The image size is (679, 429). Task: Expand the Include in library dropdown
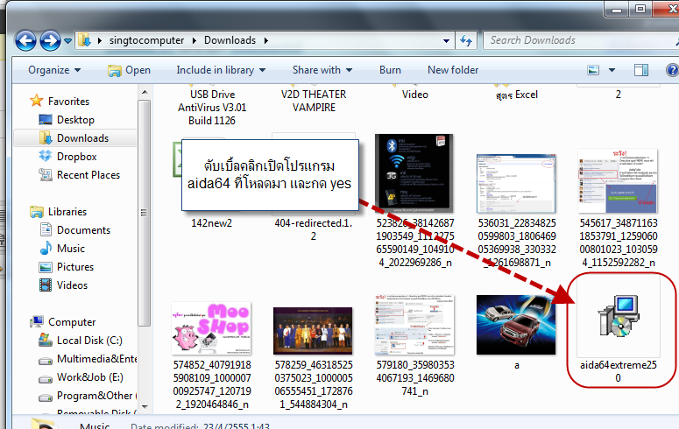[x=217, y=70]
